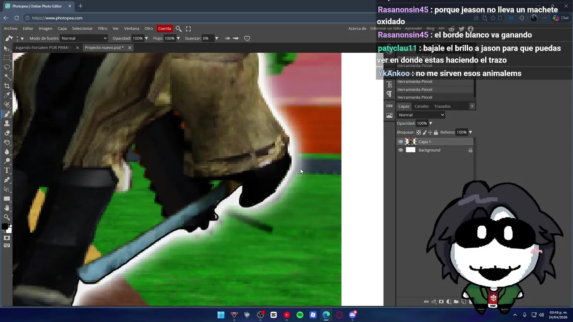
Task: Open the Paragraph panel icon
Action: (x=389, y=94)
